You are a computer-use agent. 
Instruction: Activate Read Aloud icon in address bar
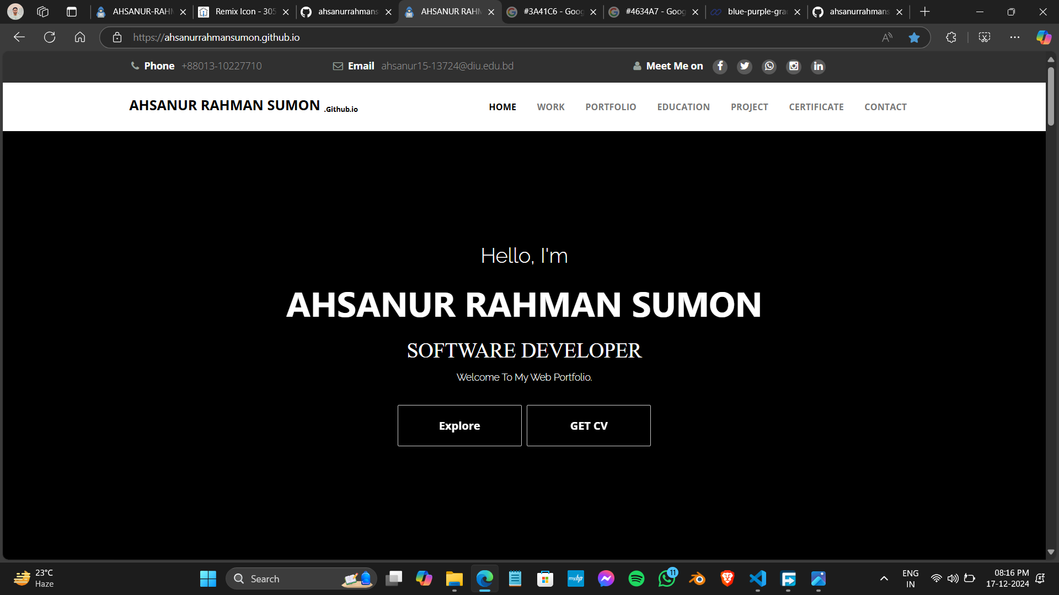click(x=887, y=37)
